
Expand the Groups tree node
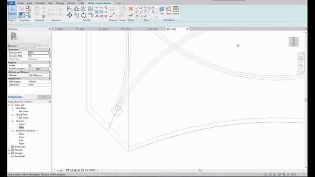pos(9,153)
